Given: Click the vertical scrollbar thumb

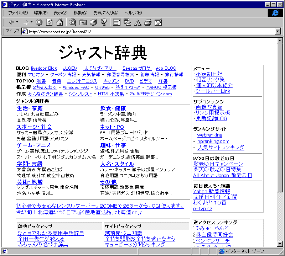Looking at the screenshot, I should click(280, 118).
